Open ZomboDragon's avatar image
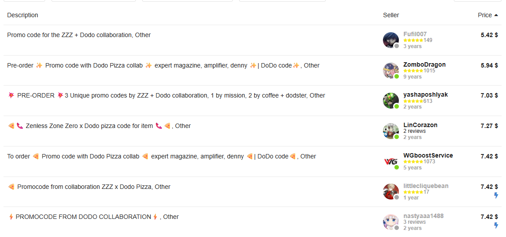Viewport: 506px width, 237px height. click(x=391, y=71)
